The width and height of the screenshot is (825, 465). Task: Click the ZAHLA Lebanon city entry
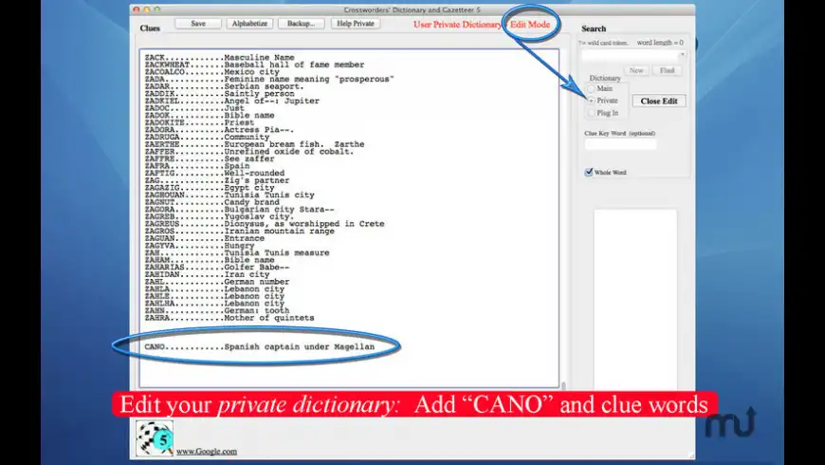pyautogui.click(x=214, y=289)
